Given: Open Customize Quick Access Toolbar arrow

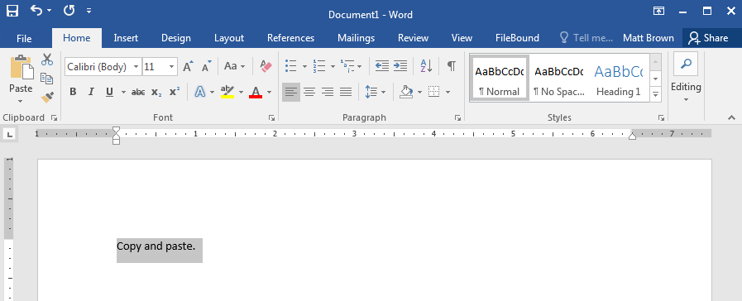Looking at the screenshot, I should pos(89,11).
